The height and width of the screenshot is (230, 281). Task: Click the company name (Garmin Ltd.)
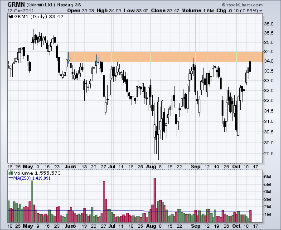[x=41, y=5]
